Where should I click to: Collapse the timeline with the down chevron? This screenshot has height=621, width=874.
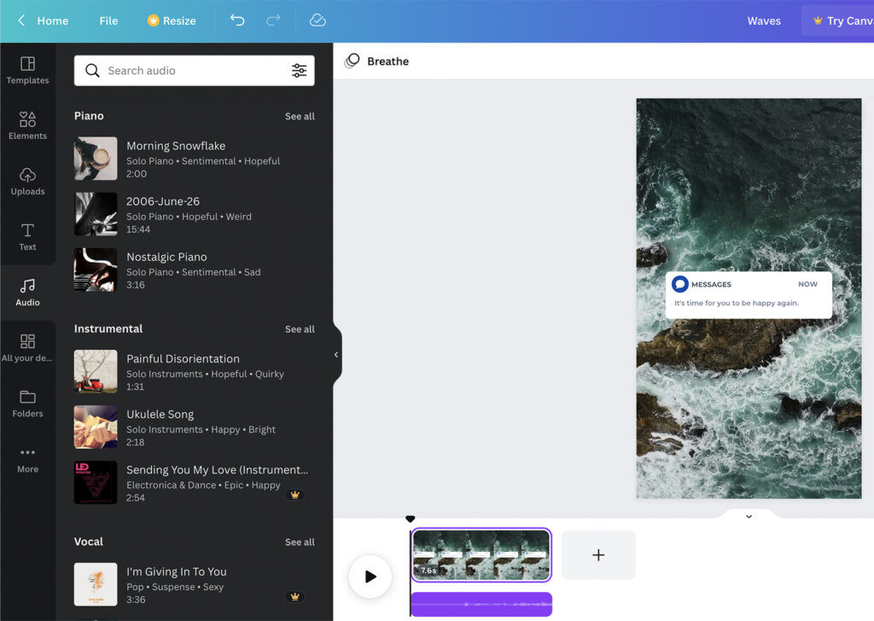pyautogui.click(x=749, y=515)
